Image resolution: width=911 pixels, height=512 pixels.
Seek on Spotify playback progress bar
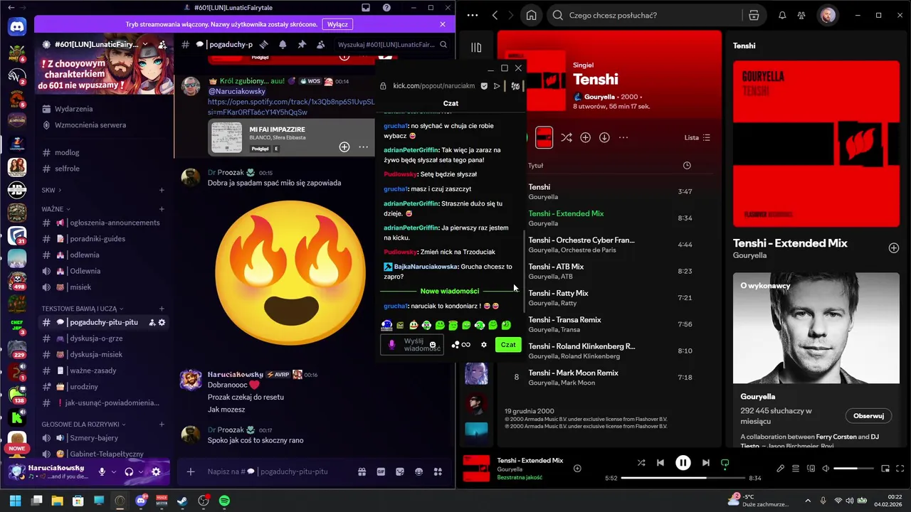click(x=683, y=478)
